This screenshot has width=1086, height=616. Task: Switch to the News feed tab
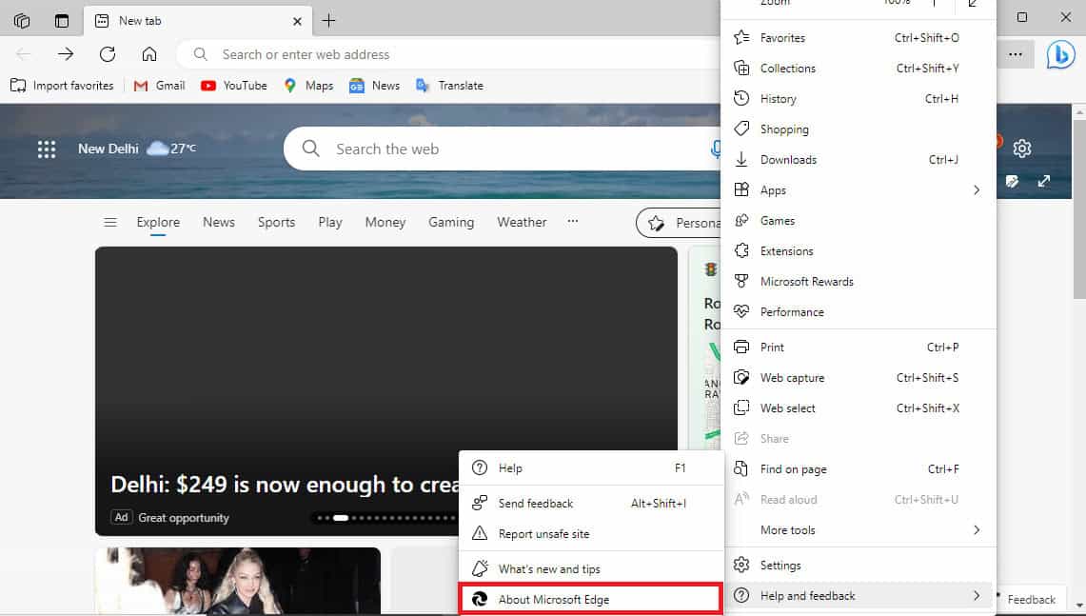[x=219, y=223]
